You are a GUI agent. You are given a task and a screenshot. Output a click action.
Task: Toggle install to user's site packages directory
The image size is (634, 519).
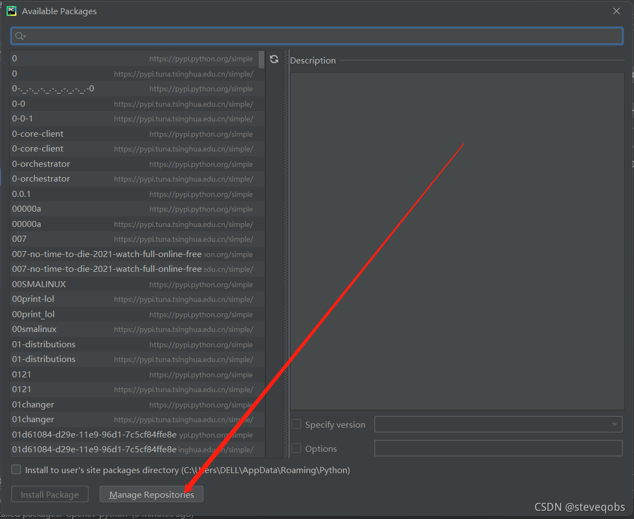point(16,469)
